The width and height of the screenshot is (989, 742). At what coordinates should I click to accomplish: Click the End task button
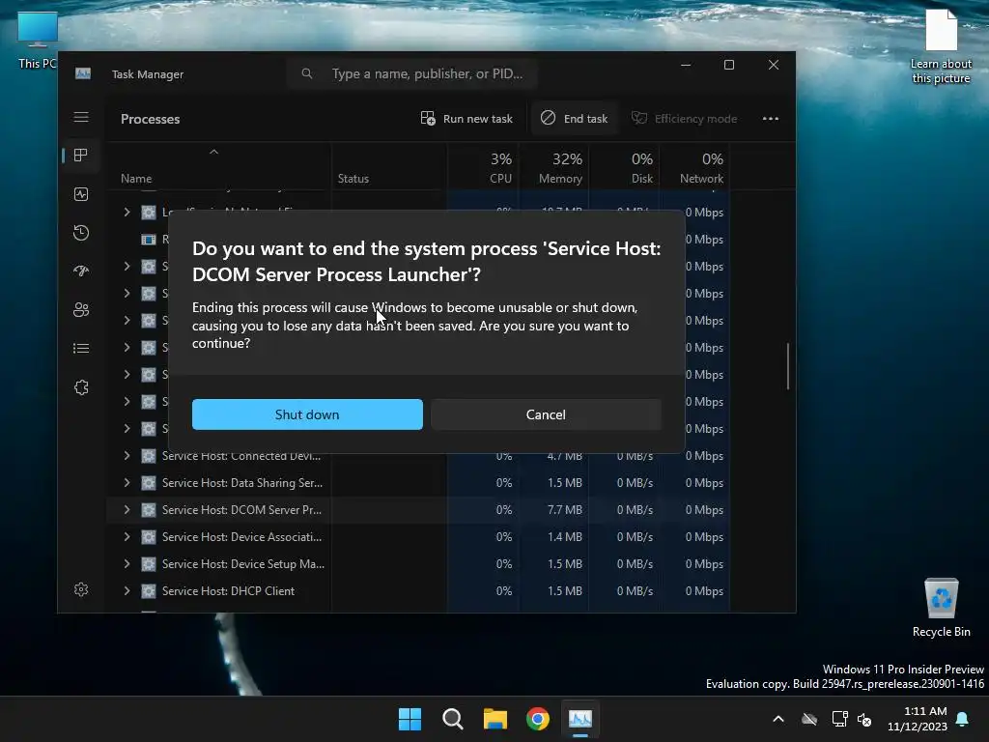pos(574,119)
